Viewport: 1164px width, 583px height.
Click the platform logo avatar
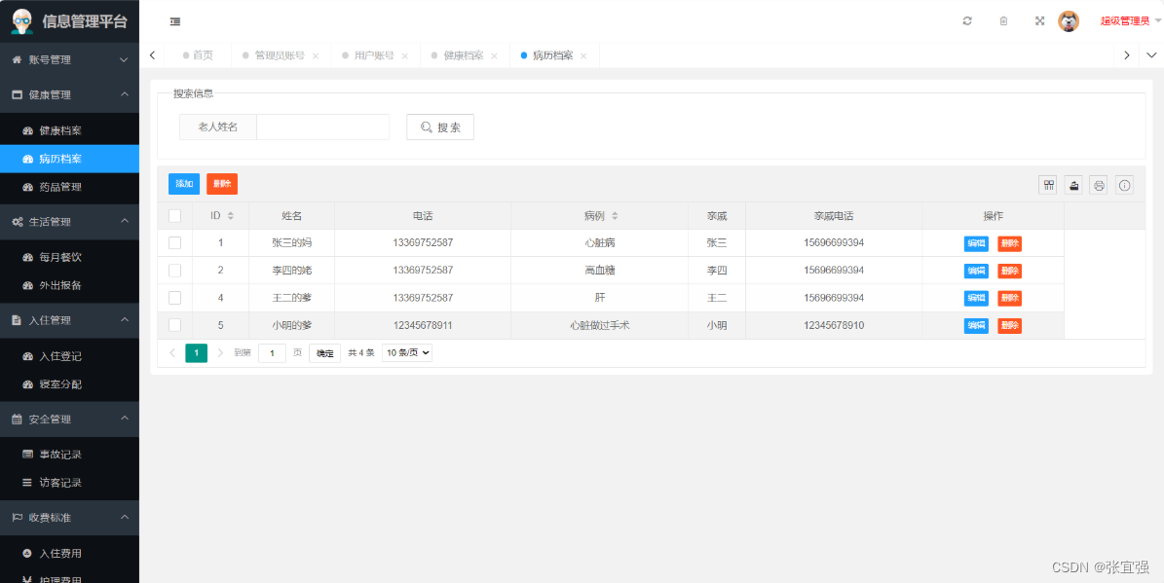[x=22, y=21]
